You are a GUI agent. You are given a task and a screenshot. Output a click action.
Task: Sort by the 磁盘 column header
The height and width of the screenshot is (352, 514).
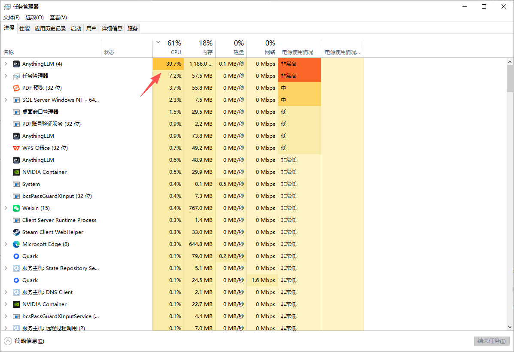231,48
